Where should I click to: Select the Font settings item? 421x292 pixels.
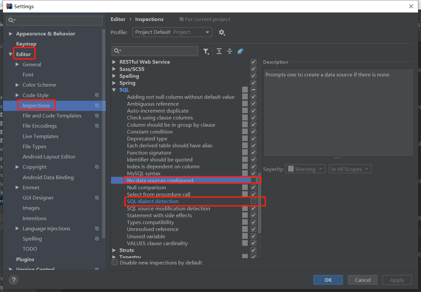pyautogui.click(x=28, y=74)
